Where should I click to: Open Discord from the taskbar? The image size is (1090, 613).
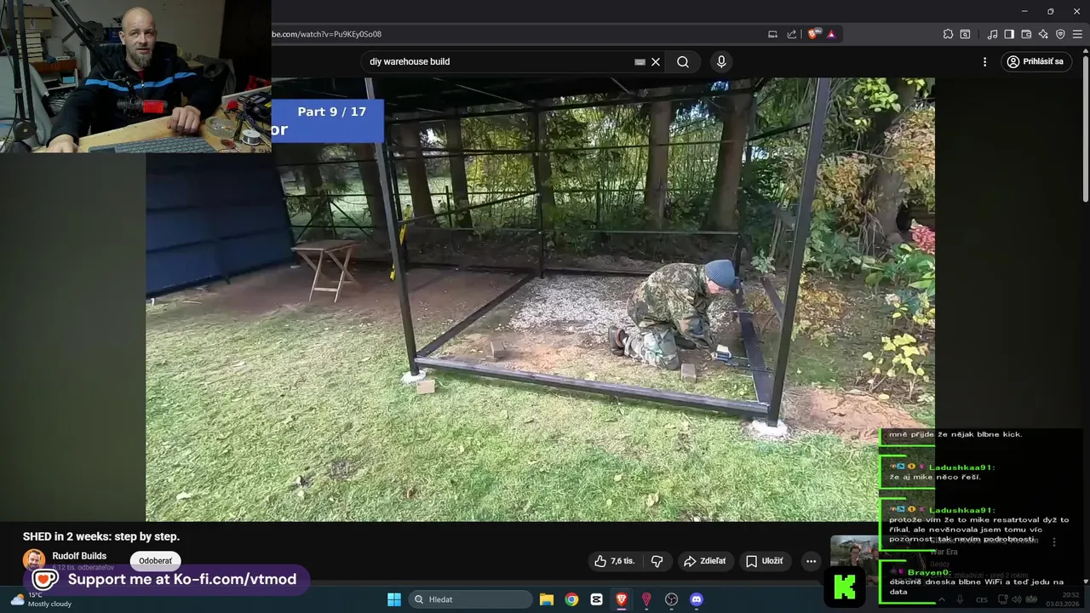click(697, 599)
